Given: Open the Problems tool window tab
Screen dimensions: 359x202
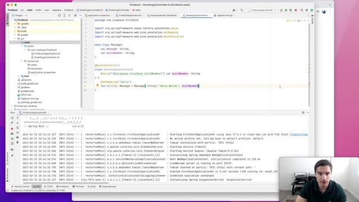Looking at the screenshot, I should click(x=62, y=186).
